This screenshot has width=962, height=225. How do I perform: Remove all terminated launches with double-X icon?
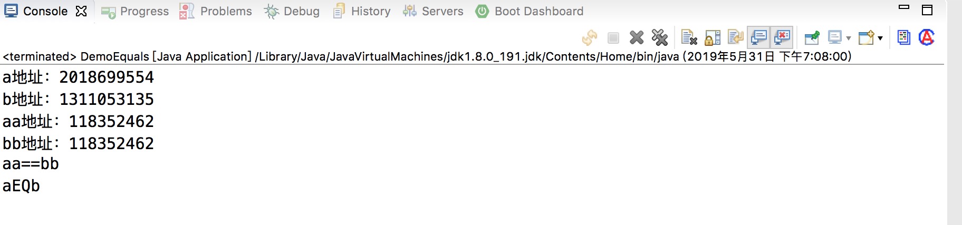click(x=659, y=37)
